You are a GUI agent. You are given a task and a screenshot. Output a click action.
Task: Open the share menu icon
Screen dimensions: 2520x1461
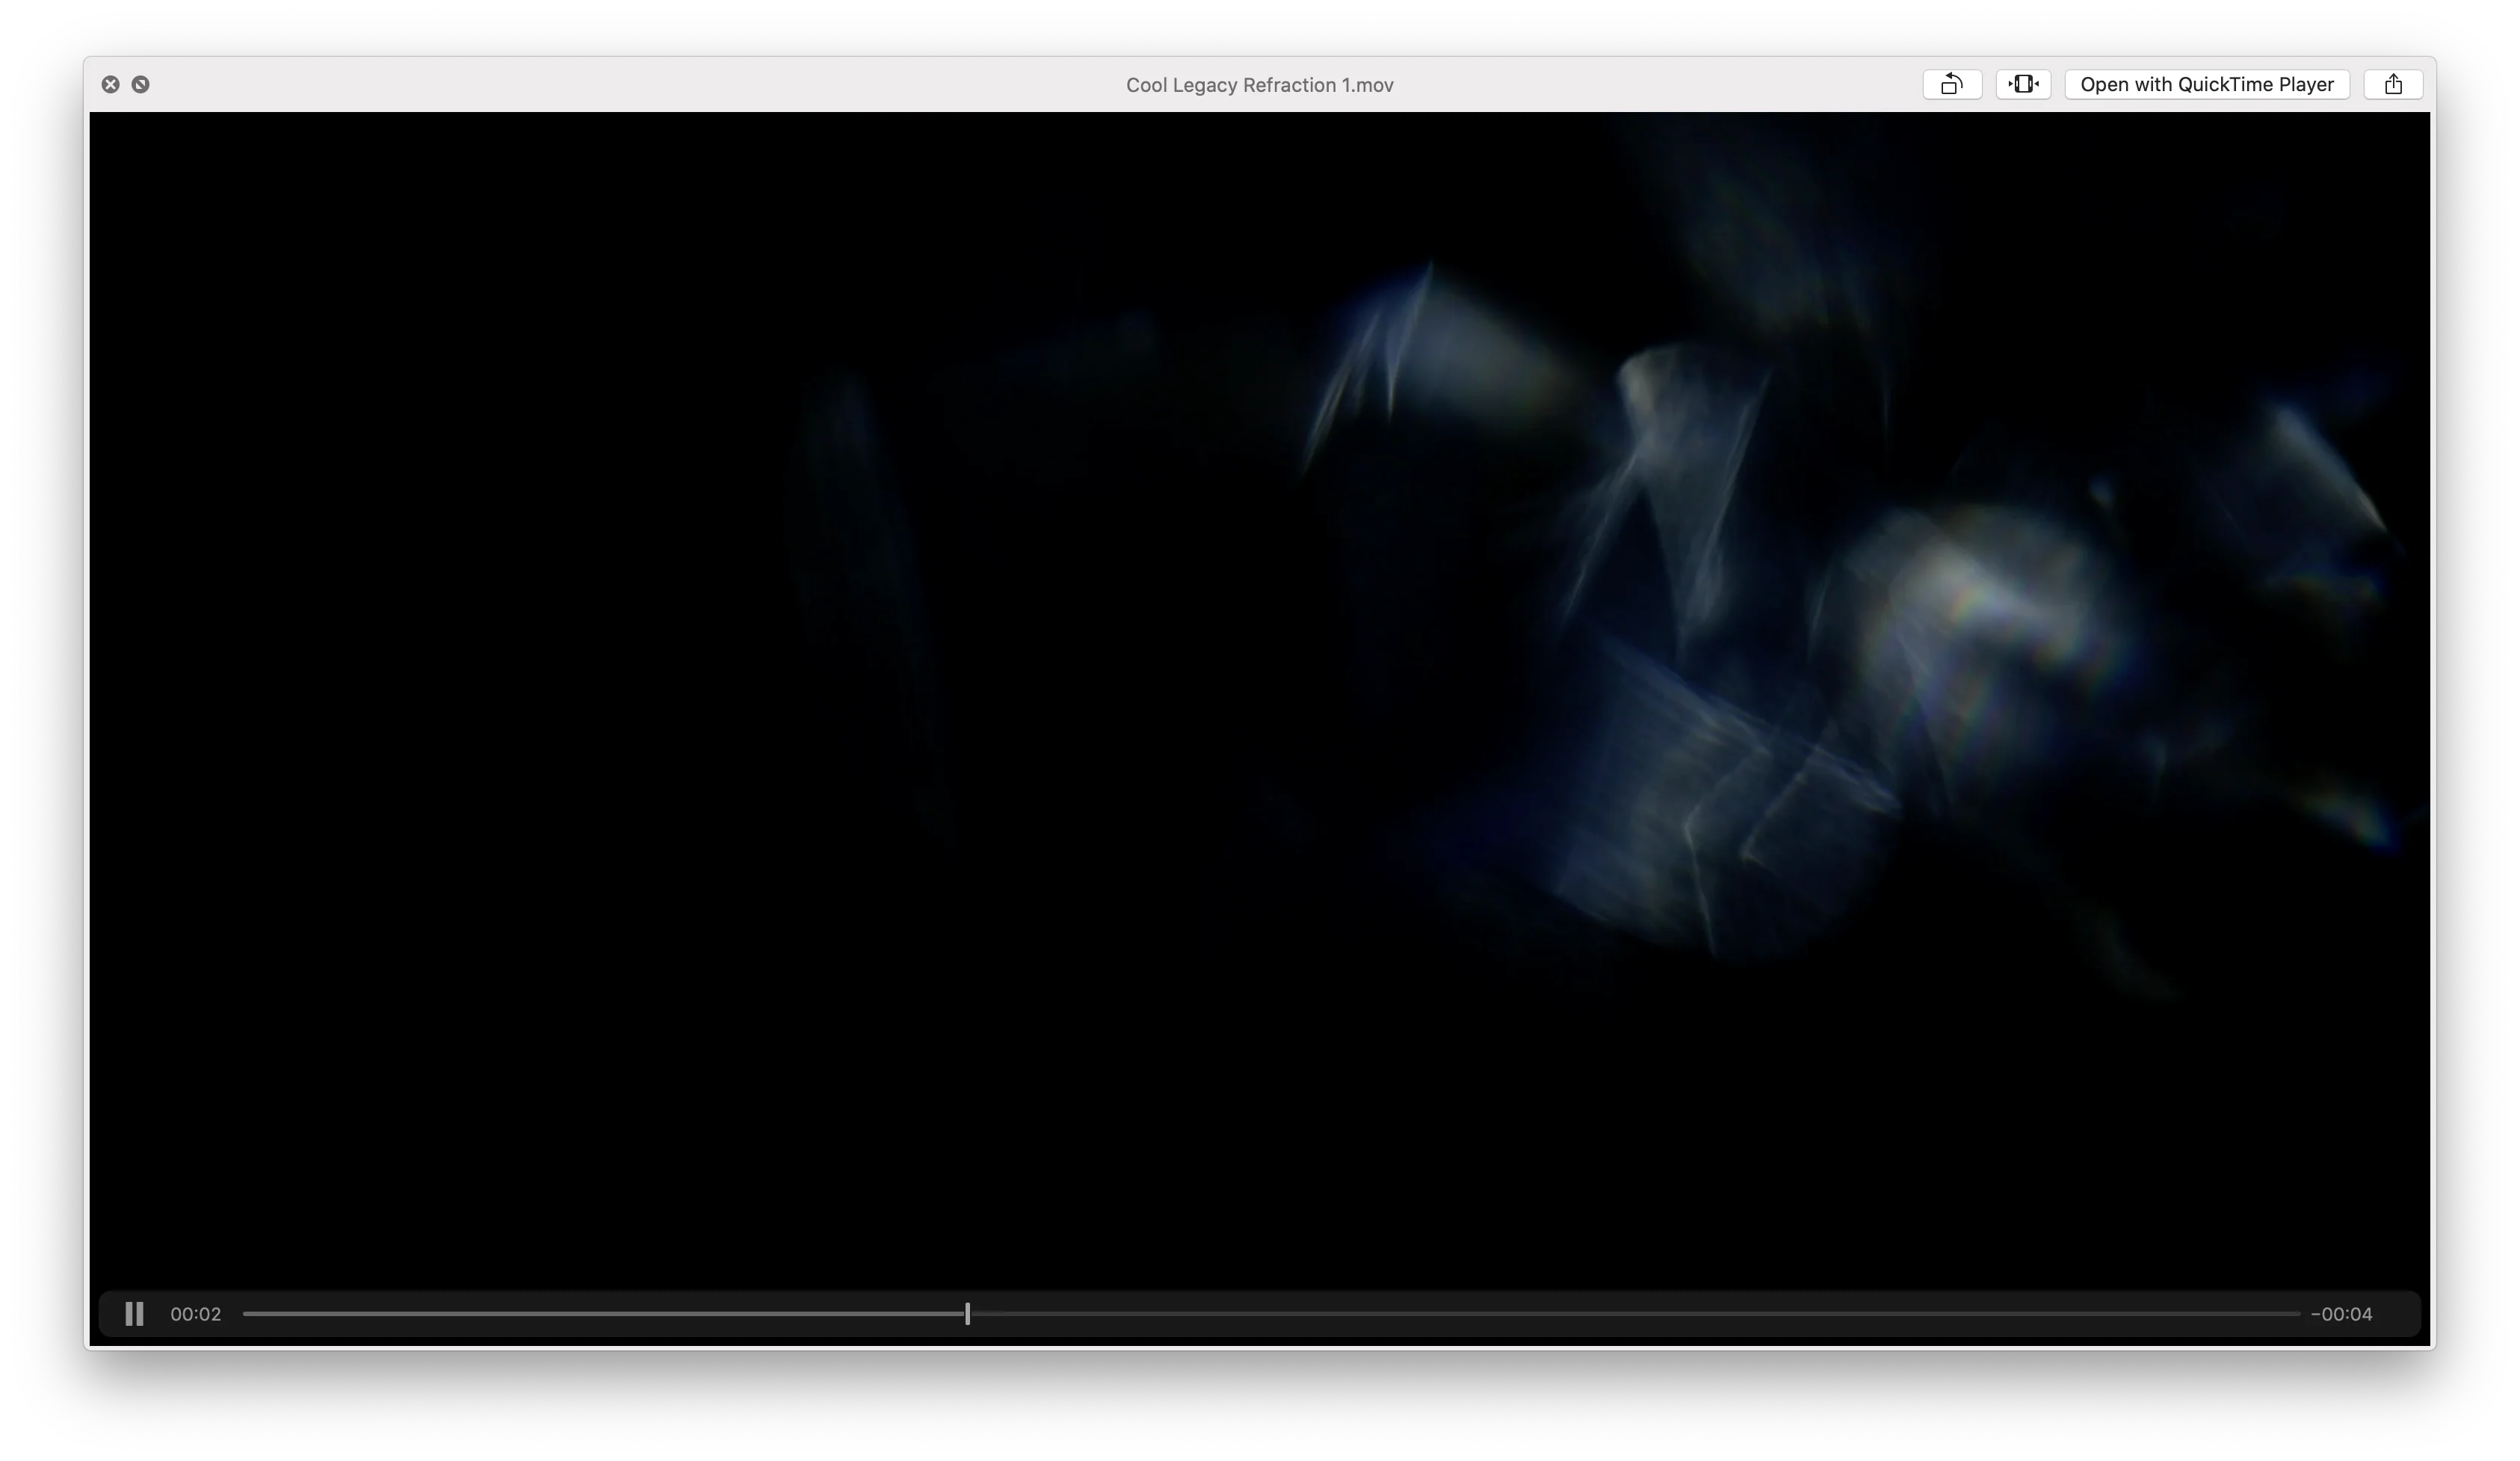(x=2393, y=84)
